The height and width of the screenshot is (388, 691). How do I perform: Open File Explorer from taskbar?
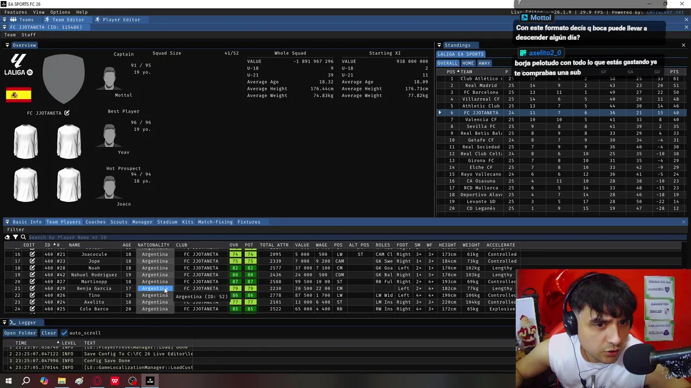pos(62,381)
